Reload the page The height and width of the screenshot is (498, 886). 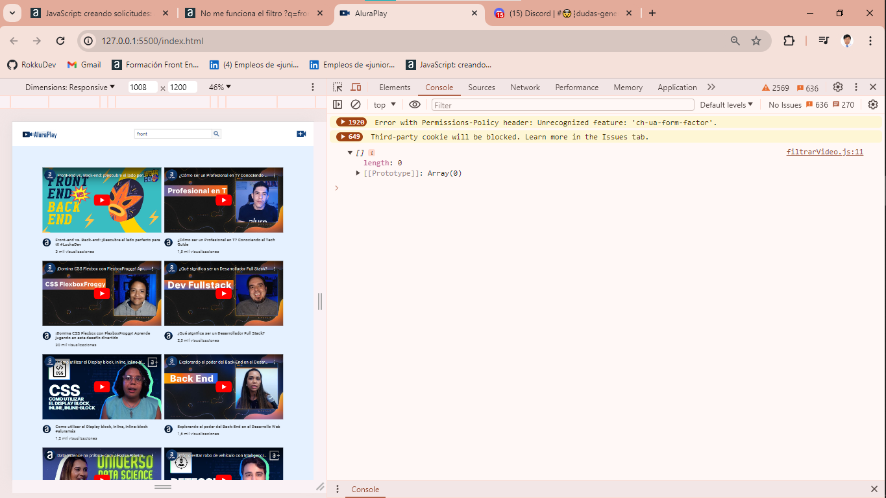(60, 41)
